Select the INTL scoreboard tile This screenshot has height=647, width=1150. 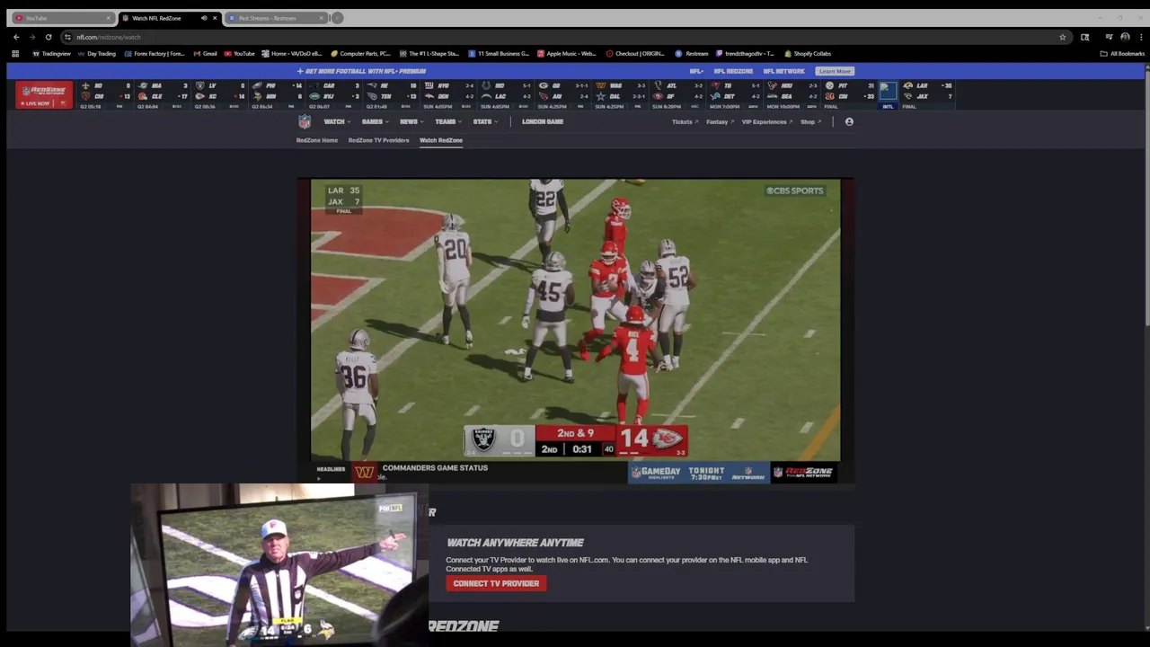889,94
